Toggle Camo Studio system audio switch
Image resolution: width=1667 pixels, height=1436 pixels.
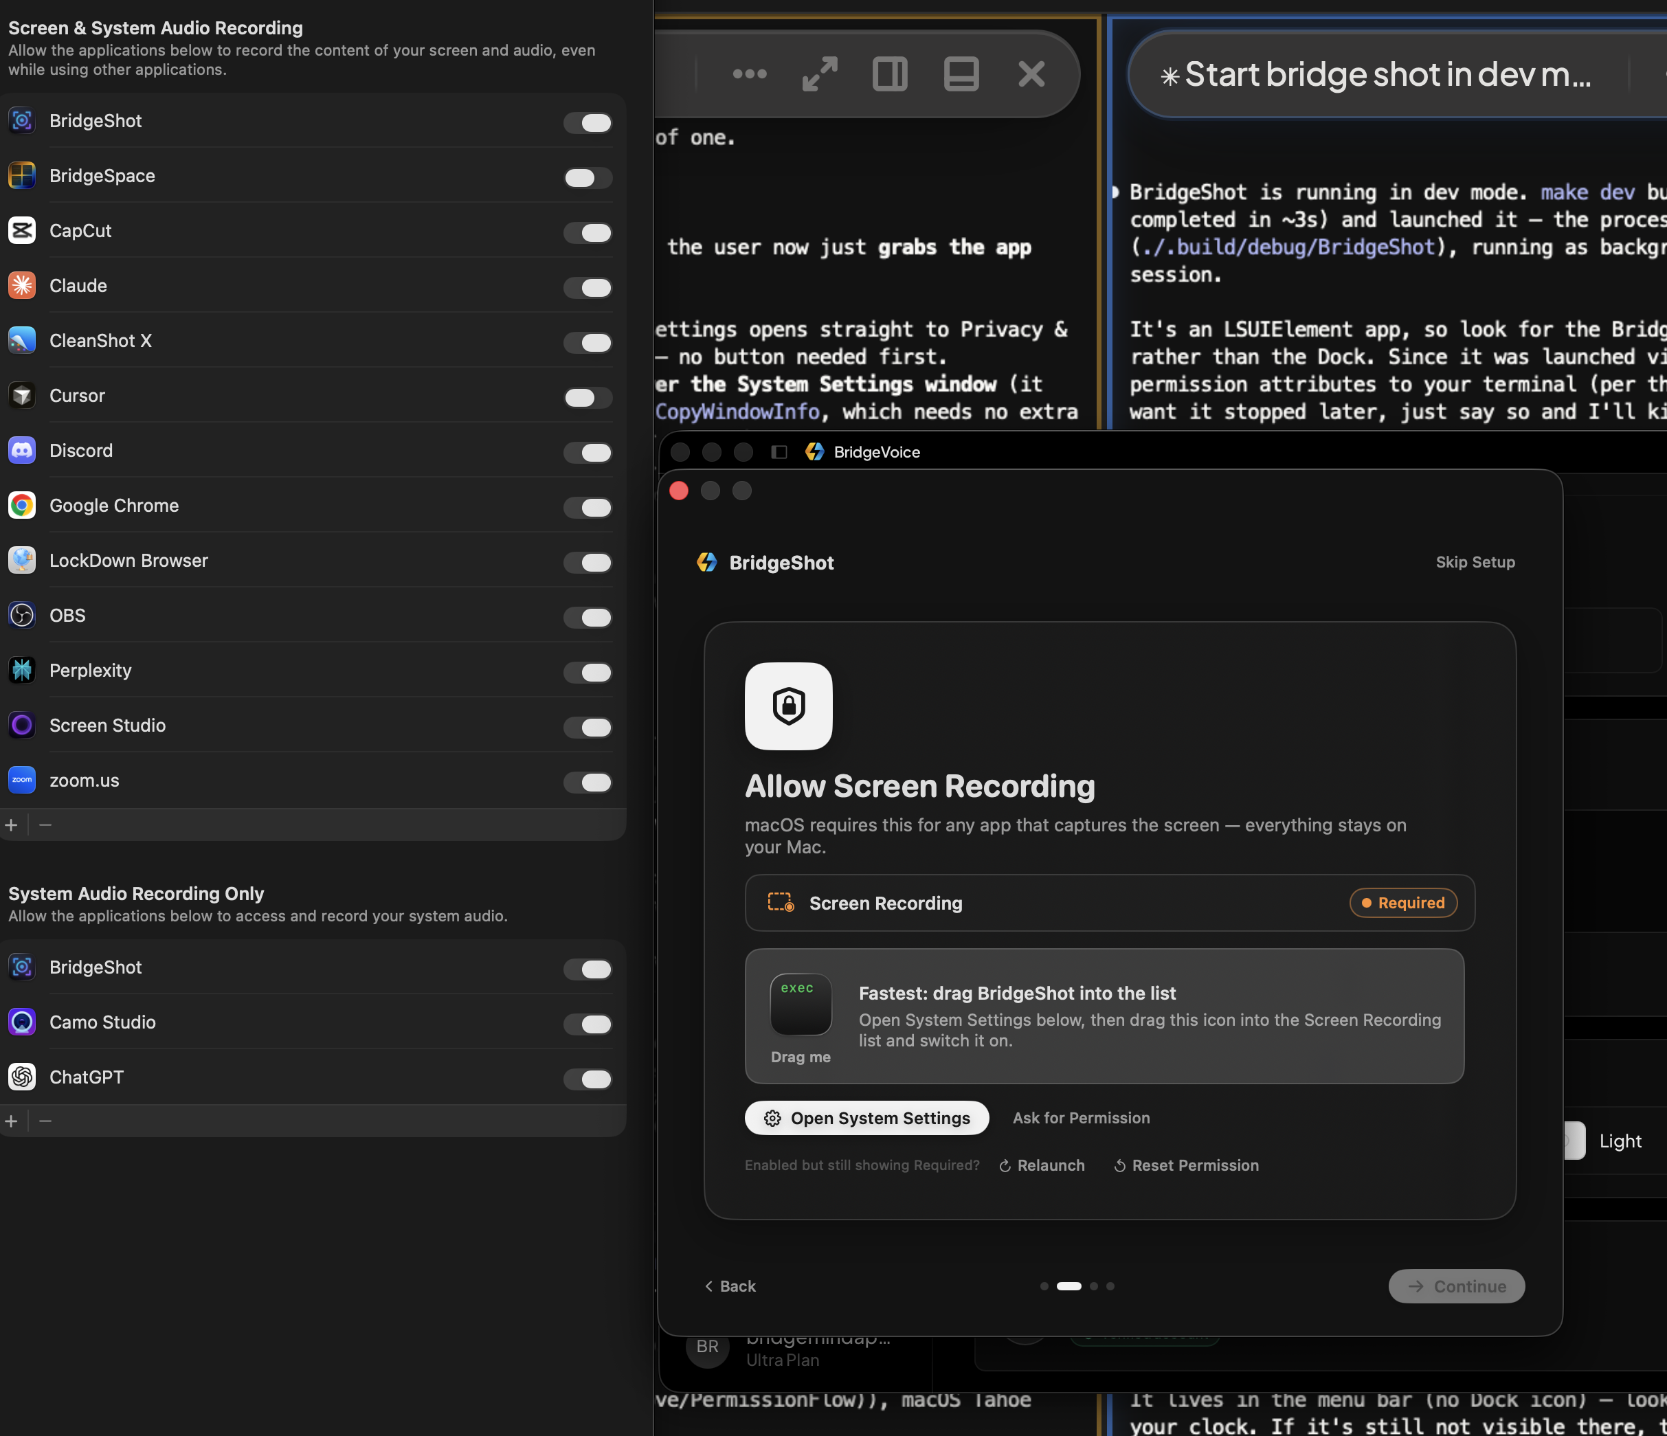[588, 1024]
